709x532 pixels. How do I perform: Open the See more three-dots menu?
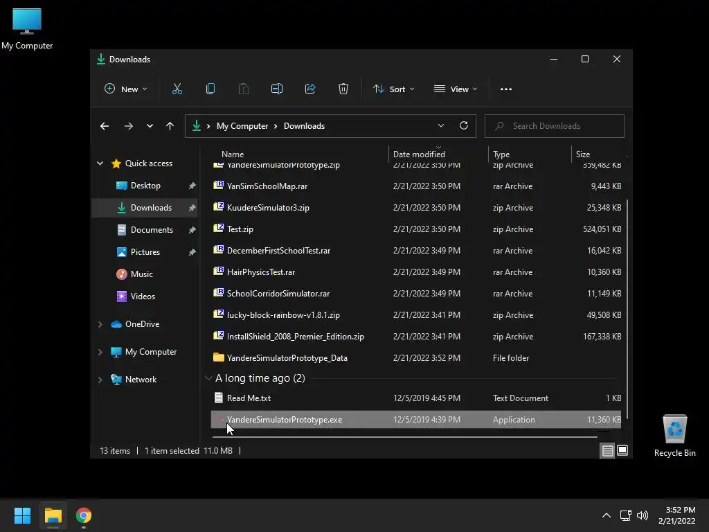coord(506,89)
